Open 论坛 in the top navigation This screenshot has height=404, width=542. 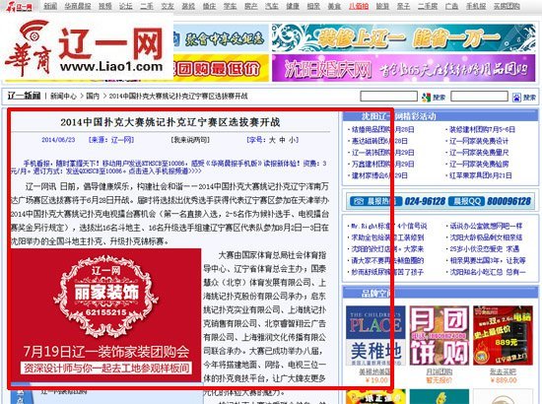pos(126,6)
